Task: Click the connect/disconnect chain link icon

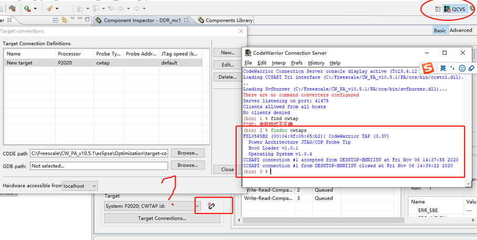Action: tap(211, 206)
